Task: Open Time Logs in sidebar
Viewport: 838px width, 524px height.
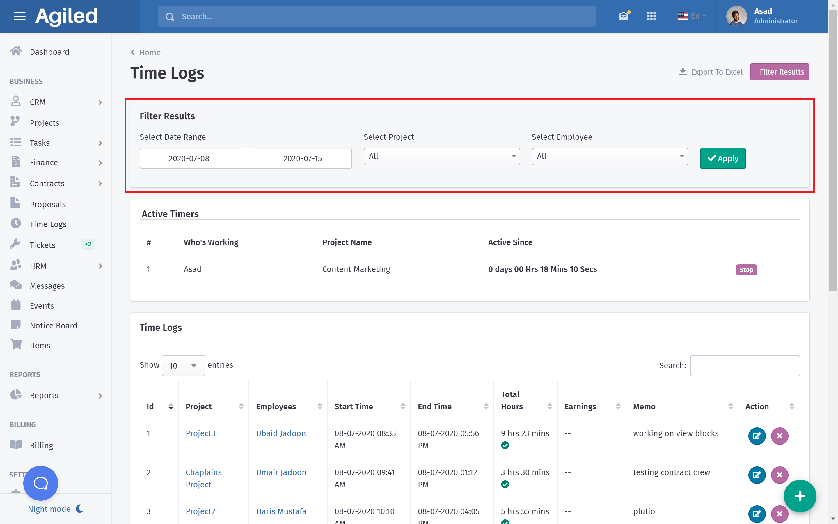Action: [x=48, y=224]
